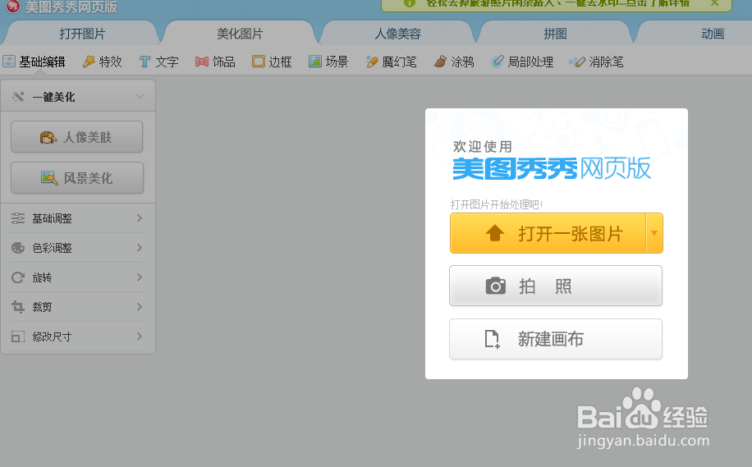752x467 pixels.
Task: Click the Meitu Xiuxiu logo icon
Action: coord(13,7)
